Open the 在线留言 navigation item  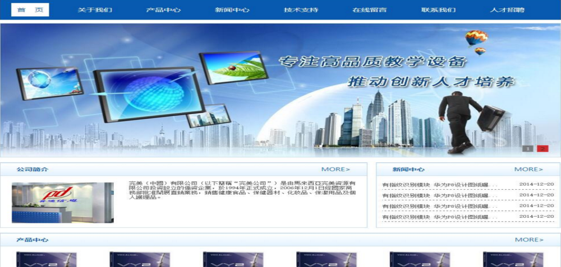pos(369,10)
